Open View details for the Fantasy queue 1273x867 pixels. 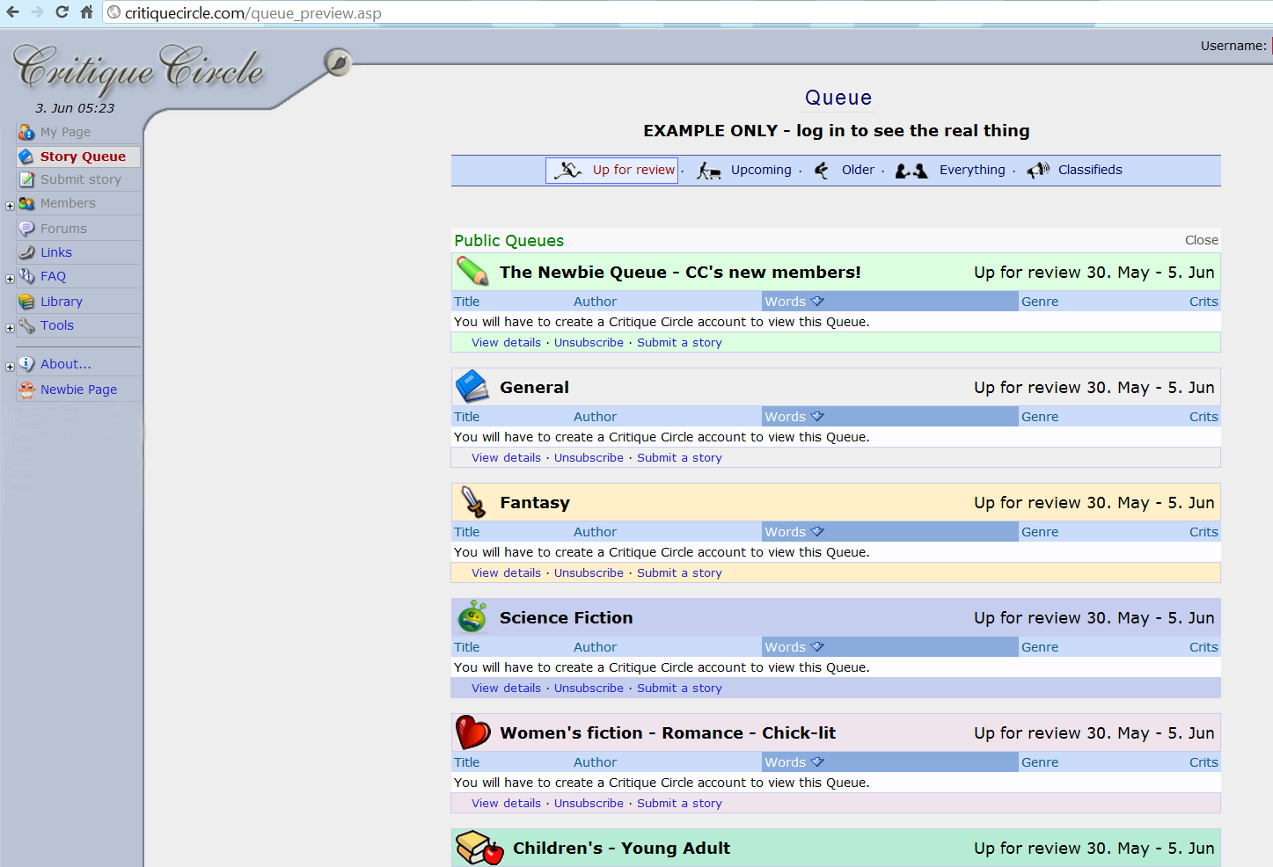(506, 572)
